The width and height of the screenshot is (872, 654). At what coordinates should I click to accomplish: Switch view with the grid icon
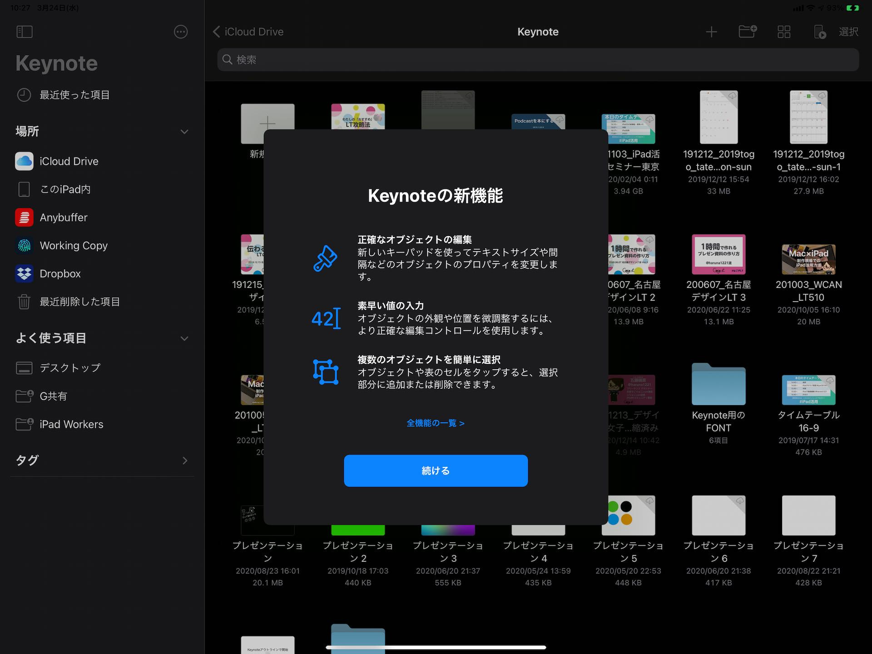tap(784, 32)
